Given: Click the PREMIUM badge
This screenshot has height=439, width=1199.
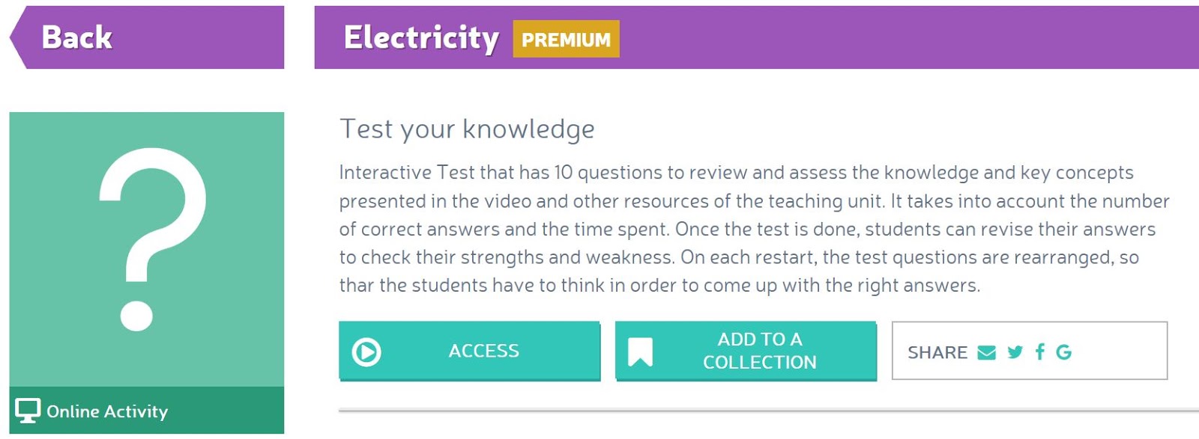Looking at the screenshot, I should click(x=566, y=39).
